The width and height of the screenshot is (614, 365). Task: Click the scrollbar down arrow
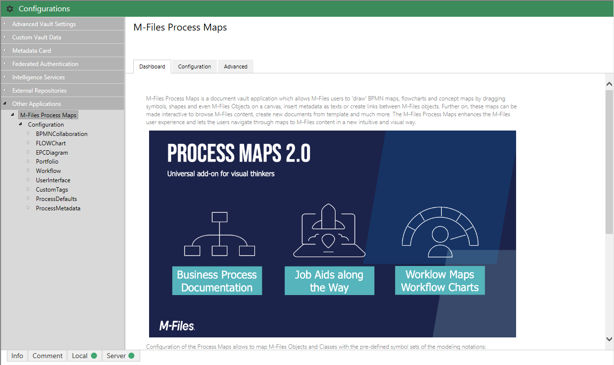[x=609, y=339]
